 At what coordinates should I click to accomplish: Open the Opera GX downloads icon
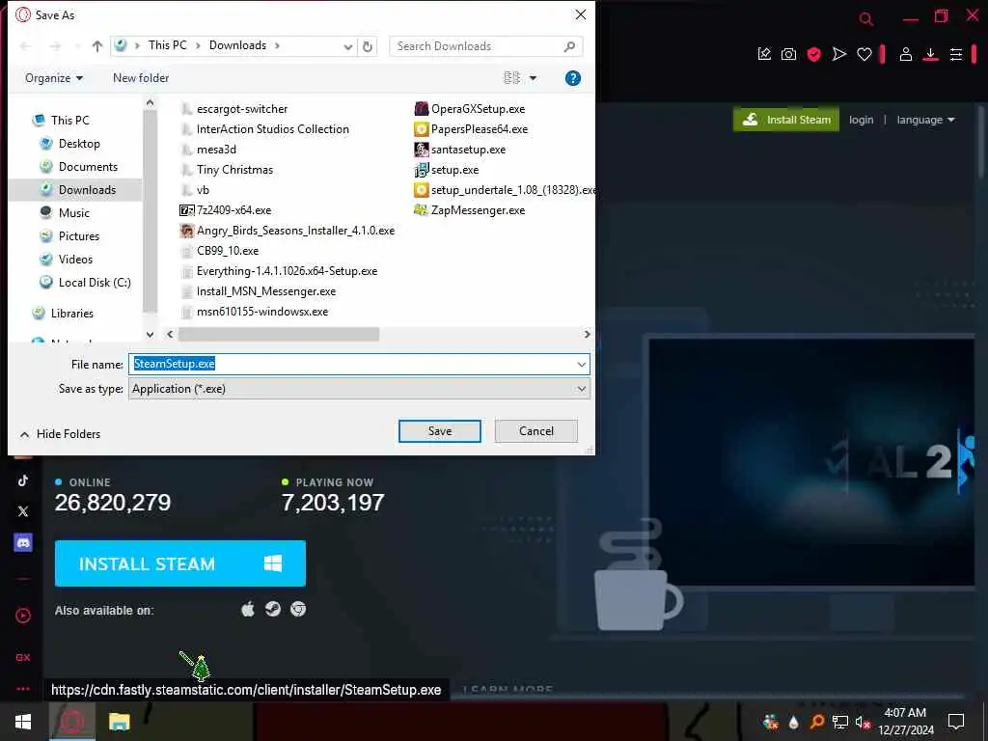(x=930, y=55)
